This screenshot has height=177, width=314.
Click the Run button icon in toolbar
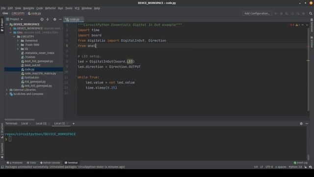(276, 13)
